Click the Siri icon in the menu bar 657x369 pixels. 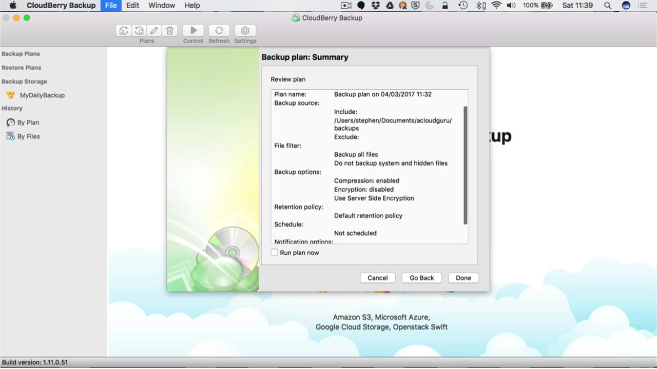point(626,6)
